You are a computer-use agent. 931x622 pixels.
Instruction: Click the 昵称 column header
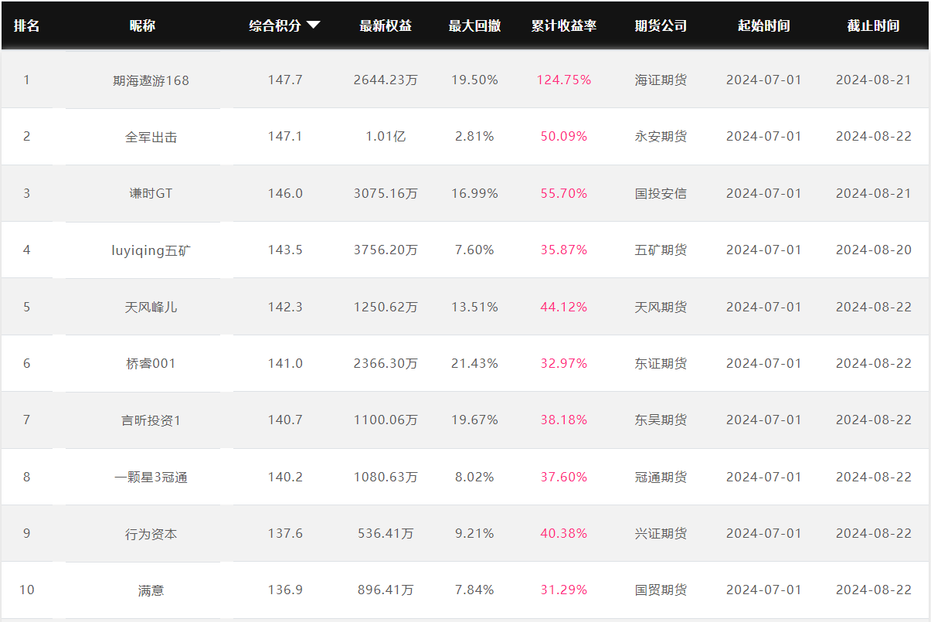coord(142,25)
